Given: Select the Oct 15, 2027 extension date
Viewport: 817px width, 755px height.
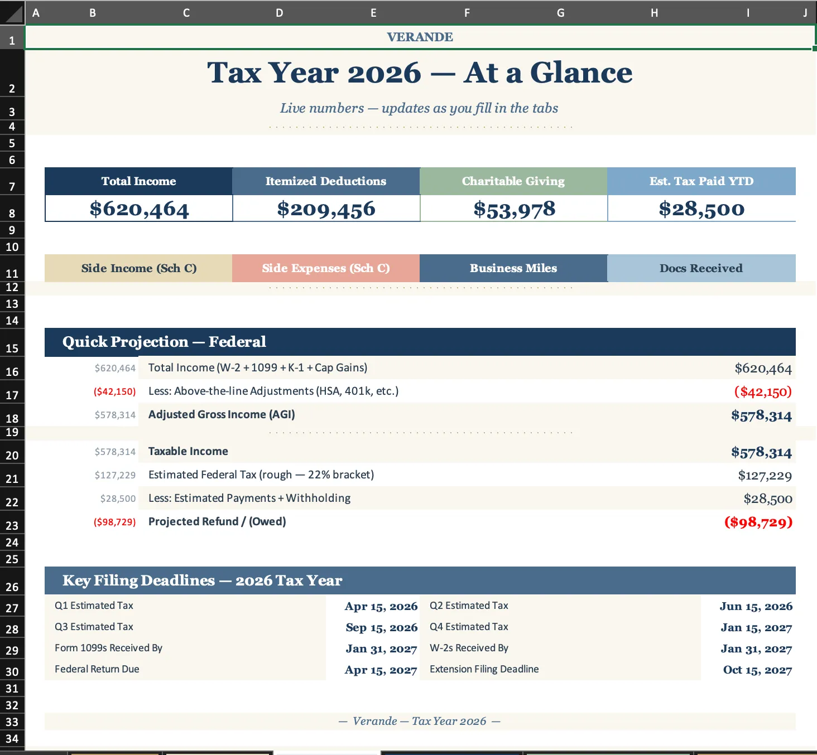Looking at the screenshot, I should (758, 670).
